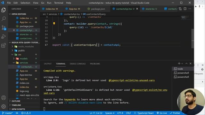Image resolution: width=205 pixels, height=115 pixels.
Task: Create a new terminal with plus icon
Action: [x=179, y=64]
